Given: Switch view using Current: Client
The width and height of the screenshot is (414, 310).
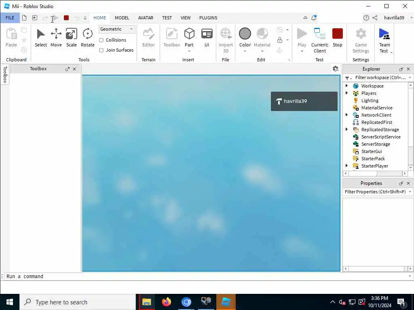Looking at the screenshot, I should point(320,40).
